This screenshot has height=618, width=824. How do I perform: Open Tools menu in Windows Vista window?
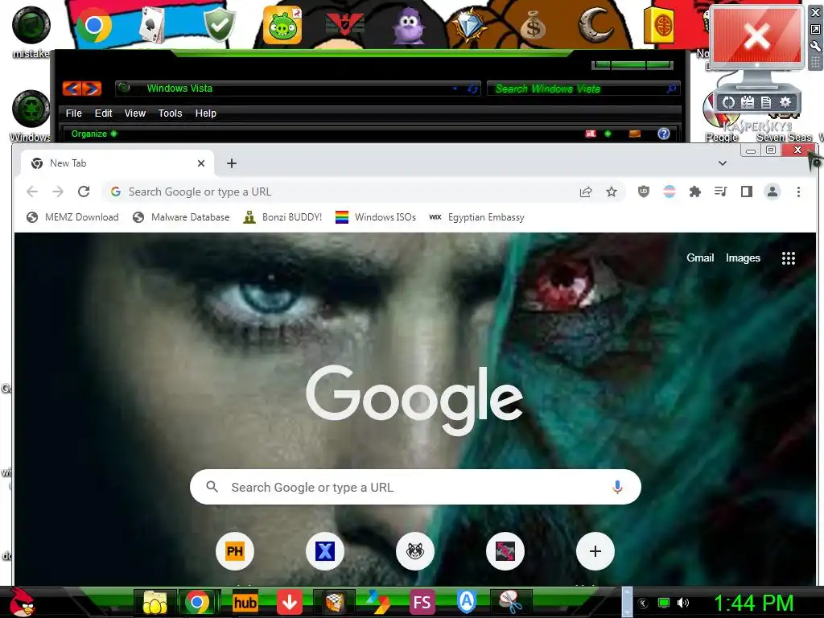click(171, 113)
